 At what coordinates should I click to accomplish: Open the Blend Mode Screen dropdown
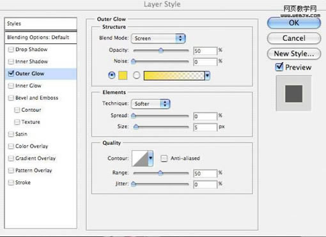[x=159, y=38]
